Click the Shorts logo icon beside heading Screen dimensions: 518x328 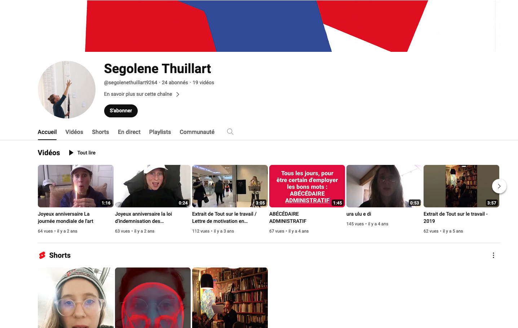click(x=42, y=255)
